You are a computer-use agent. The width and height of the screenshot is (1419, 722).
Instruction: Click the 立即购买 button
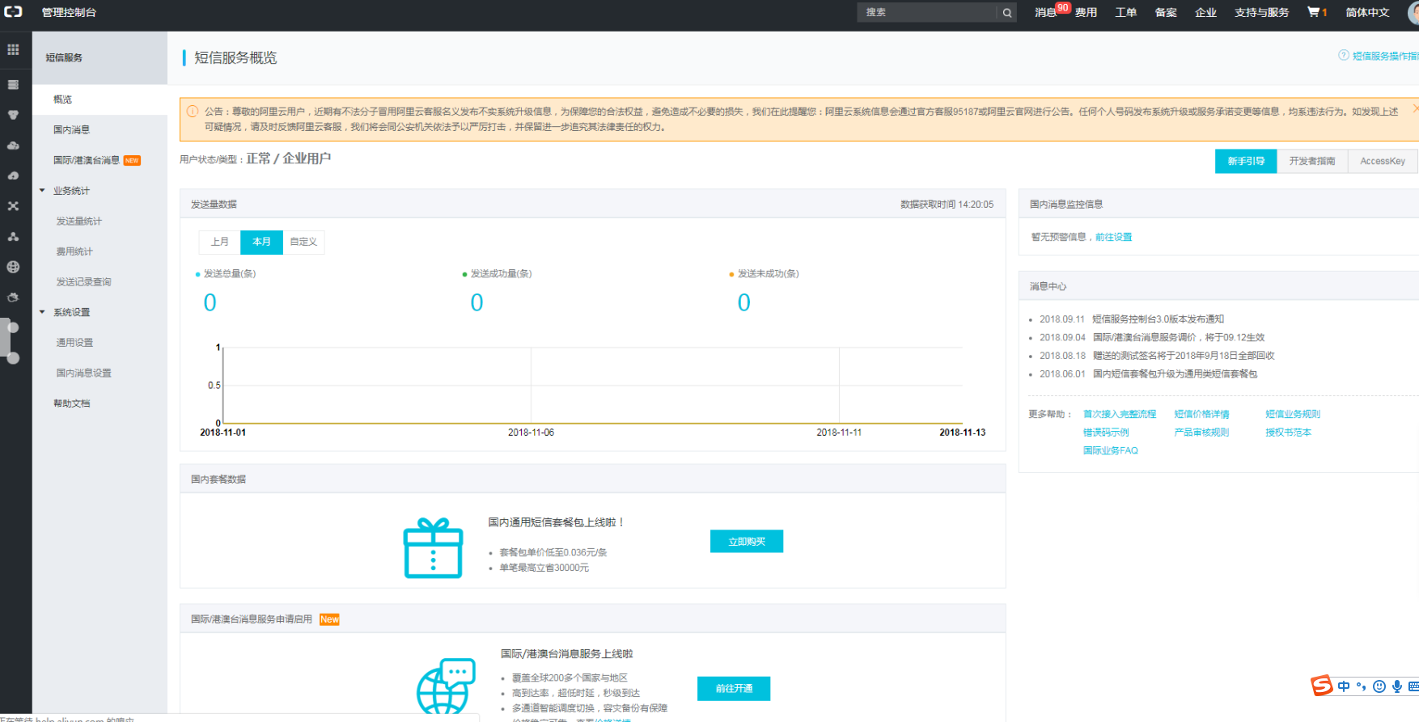click(747, 542)
